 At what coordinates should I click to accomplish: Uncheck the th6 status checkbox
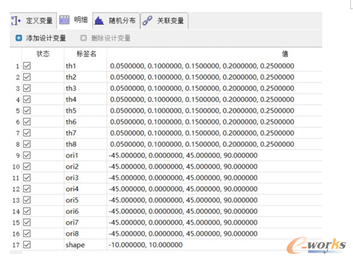[x=27, y=122]
